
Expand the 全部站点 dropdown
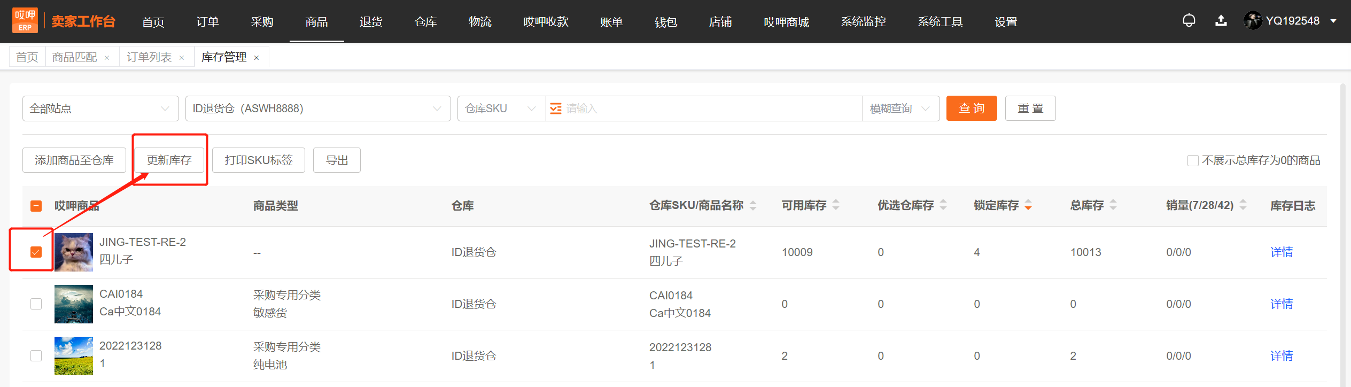pos(100,109)
